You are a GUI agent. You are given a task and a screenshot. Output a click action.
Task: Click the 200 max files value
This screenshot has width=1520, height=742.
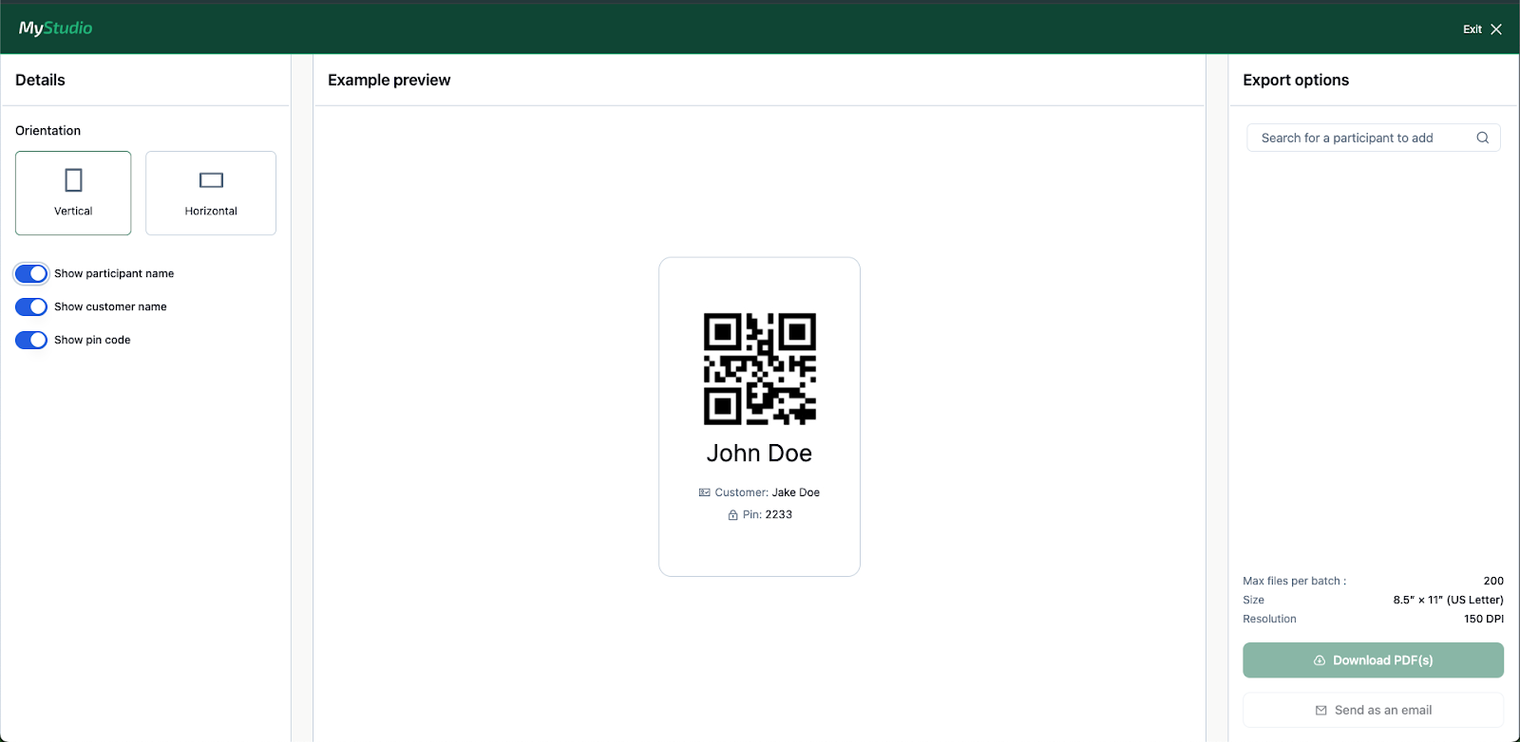(x=1493, y=581)
